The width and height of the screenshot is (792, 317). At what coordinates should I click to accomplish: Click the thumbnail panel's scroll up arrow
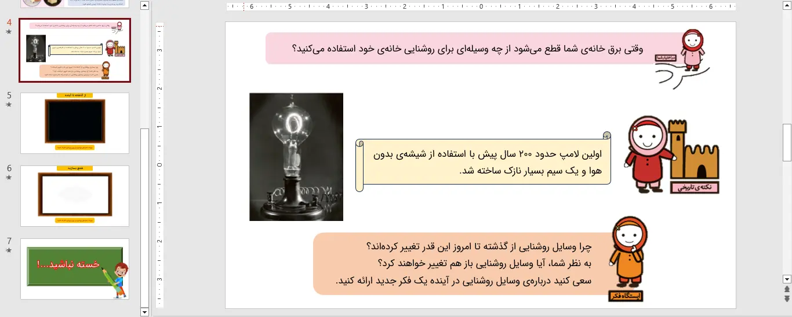(x=145, y=6)
